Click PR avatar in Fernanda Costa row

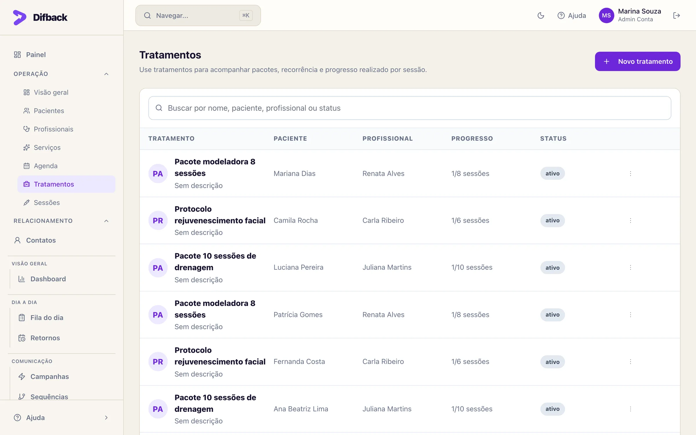click(158, 362)
